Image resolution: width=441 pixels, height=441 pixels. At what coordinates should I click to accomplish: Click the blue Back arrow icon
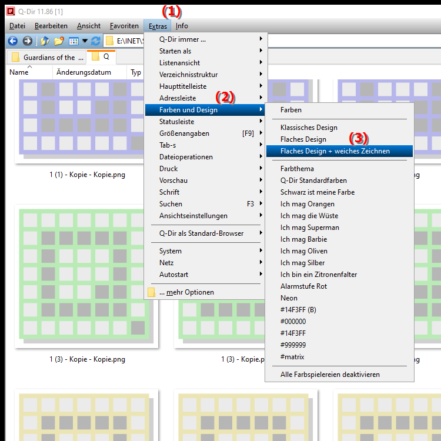click(x=13, y=41)
